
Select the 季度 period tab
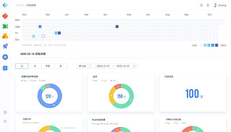[x=48, y=66]
